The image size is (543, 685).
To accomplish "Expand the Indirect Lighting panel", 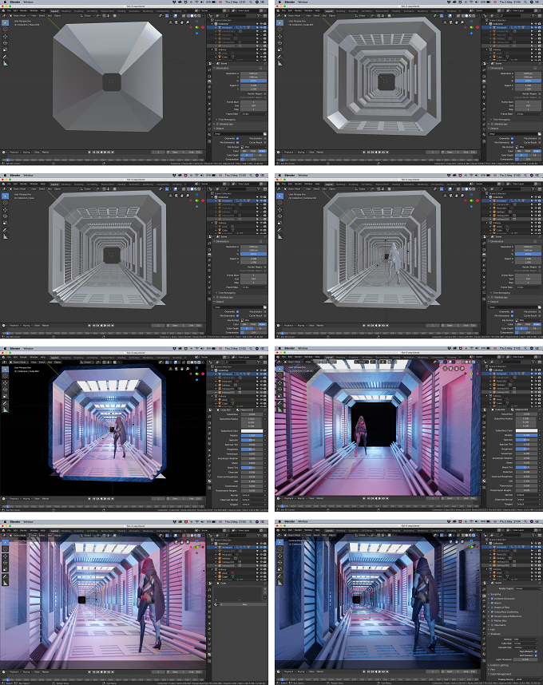I will point(499,665).
